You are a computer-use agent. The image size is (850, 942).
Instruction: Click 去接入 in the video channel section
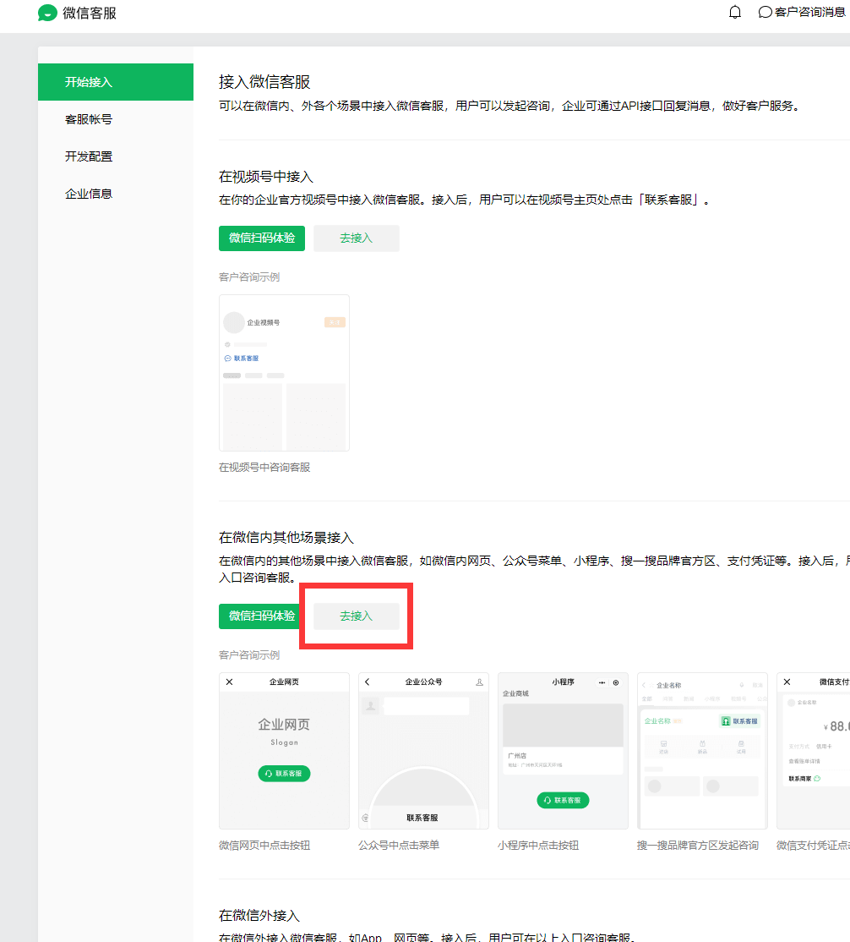(x=356, y=238)
